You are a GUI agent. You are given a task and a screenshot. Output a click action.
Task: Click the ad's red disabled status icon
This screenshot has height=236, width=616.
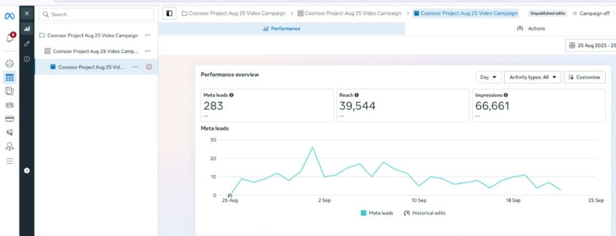pos(149,67)
